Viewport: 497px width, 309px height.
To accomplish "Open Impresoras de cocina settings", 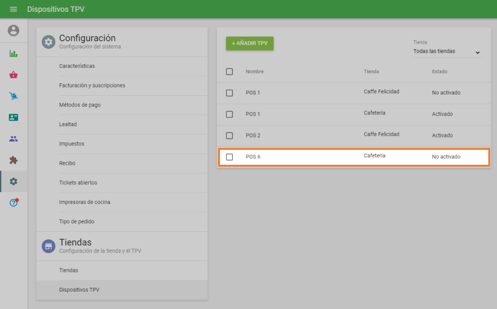I will click(84, 202).
